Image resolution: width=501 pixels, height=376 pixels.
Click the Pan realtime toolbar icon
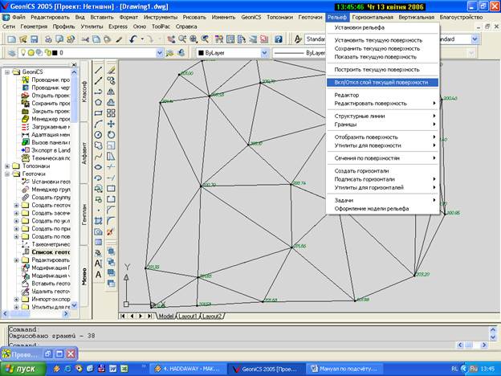click(171, 39)
